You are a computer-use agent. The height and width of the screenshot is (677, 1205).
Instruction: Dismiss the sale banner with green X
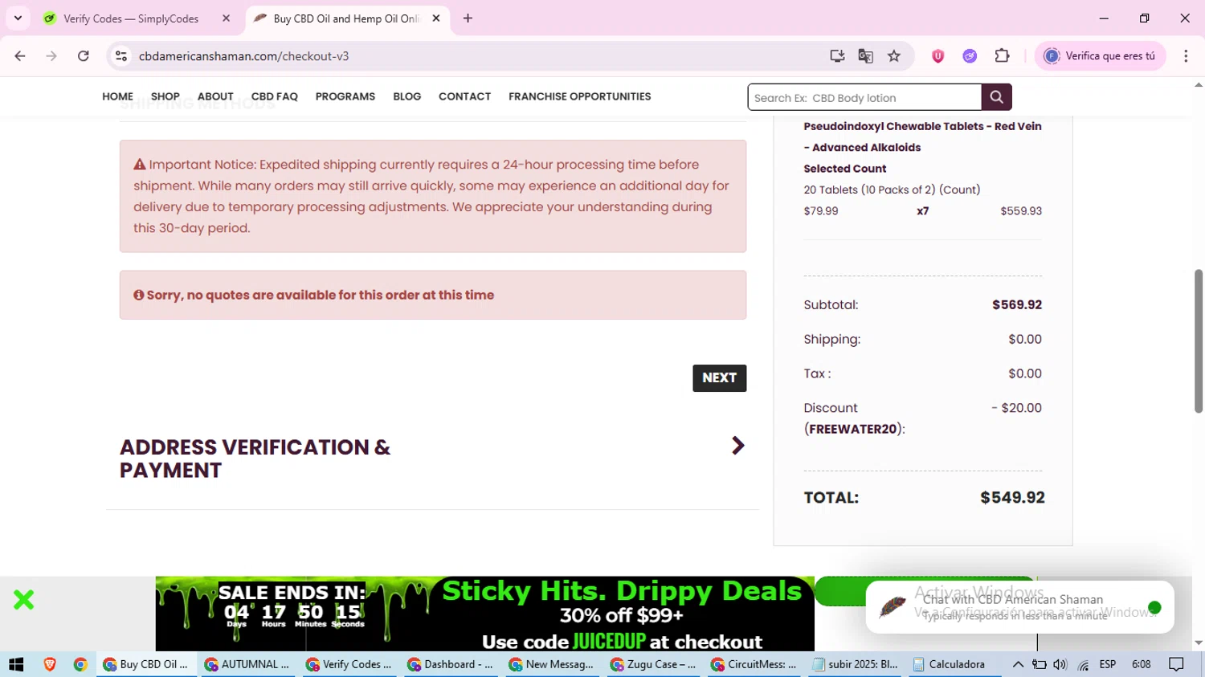coord(23,599)
